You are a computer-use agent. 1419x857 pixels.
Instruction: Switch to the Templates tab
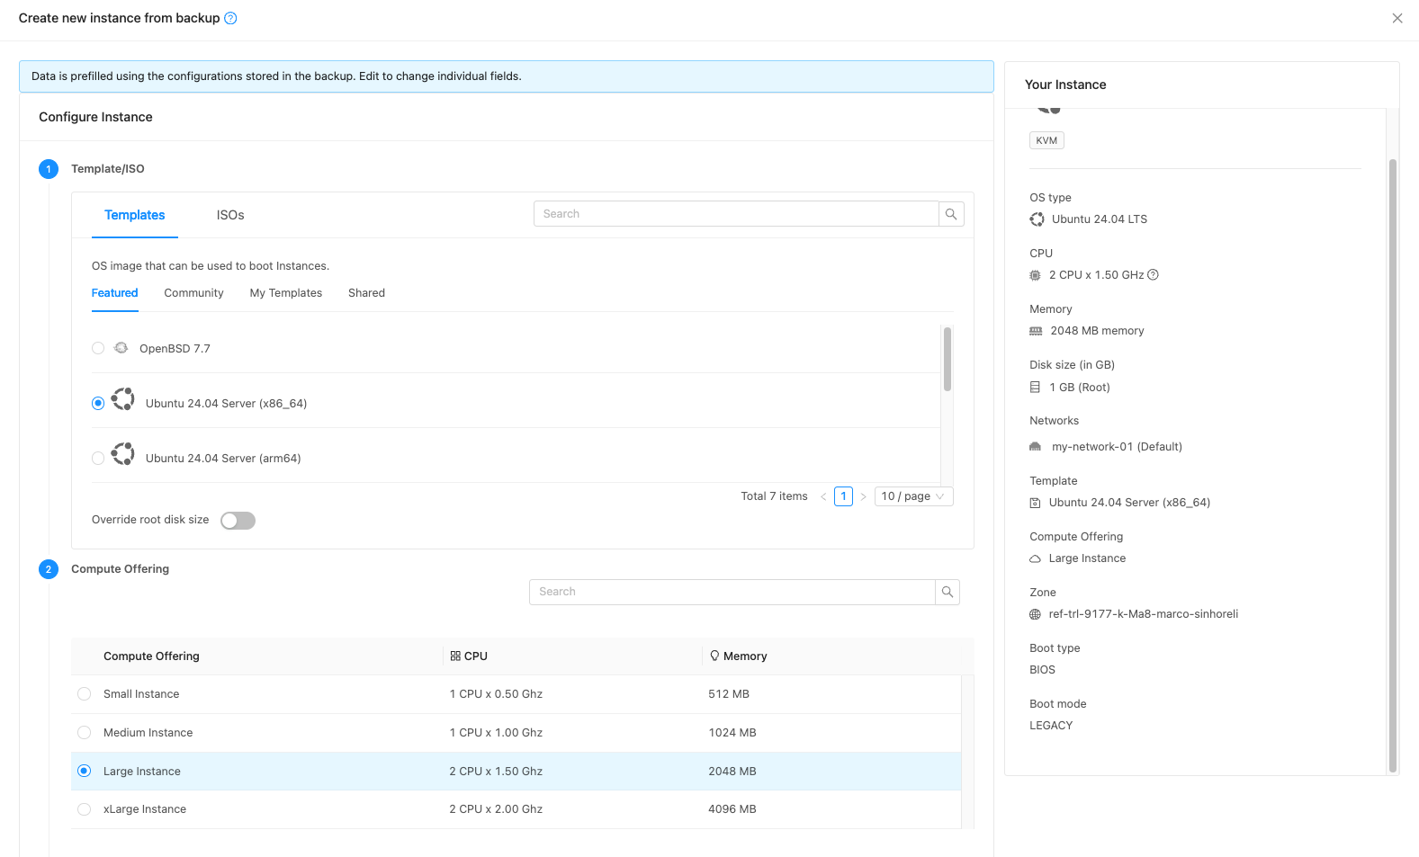135,215
